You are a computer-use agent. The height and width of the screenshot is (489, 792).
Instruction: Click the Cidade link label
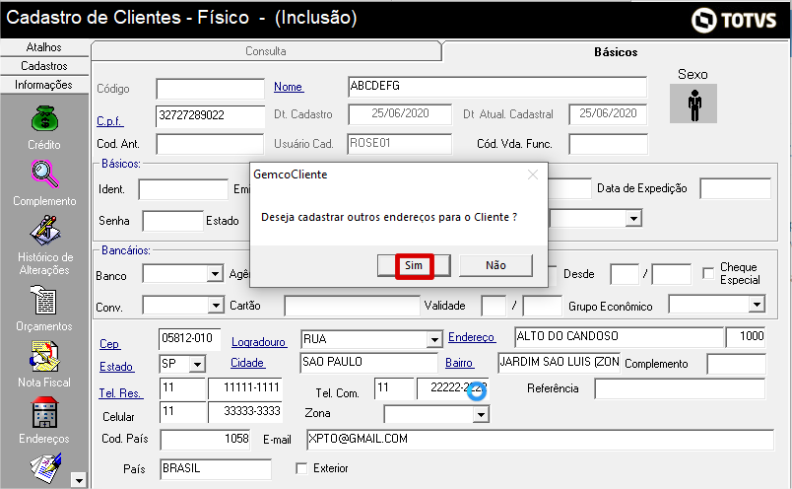pos(247,363)
